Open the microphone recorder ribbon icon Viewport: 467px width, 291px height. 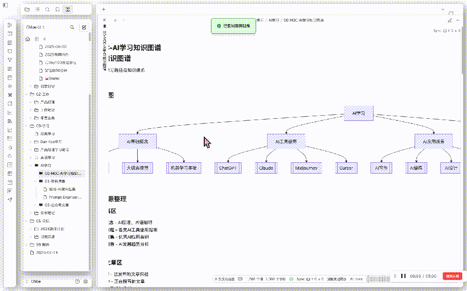10,86
